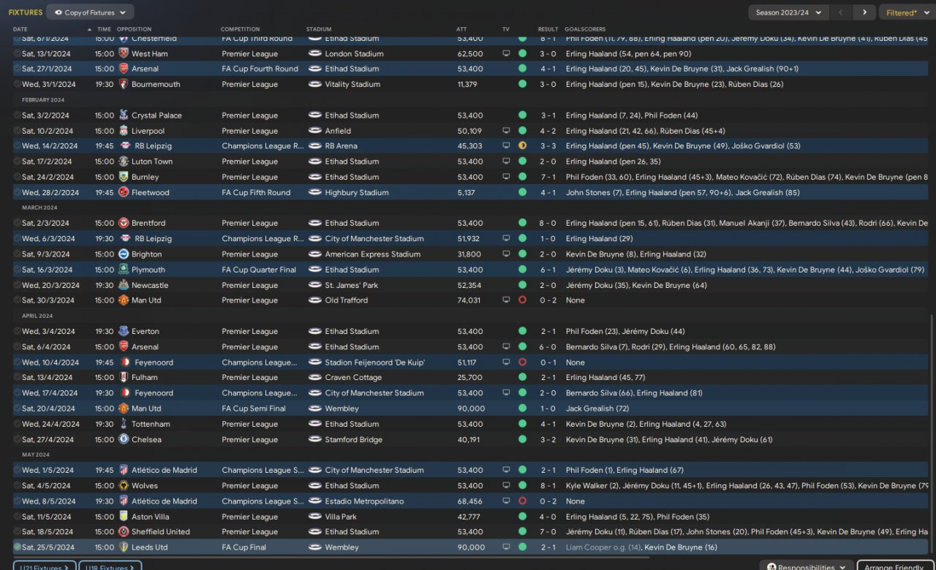The height and width of the screenshot is (570, 936).
Task: Click the vertical scrollbar on the right edge
Action: point(932,435)
